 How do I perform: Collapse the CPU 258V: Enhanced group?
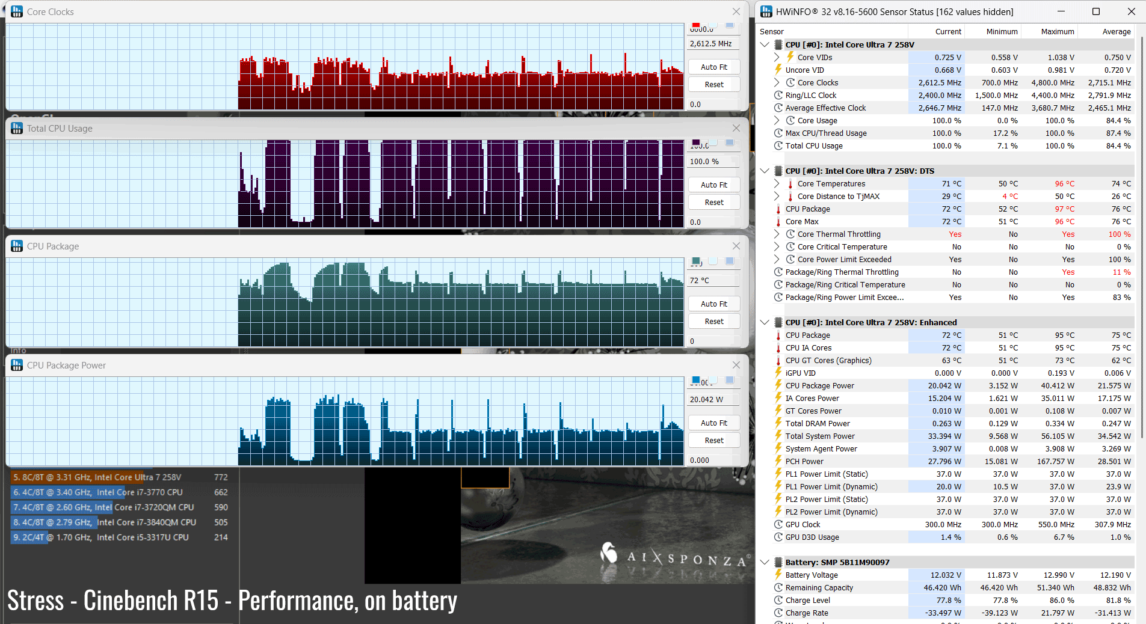[x=765, y=322]
